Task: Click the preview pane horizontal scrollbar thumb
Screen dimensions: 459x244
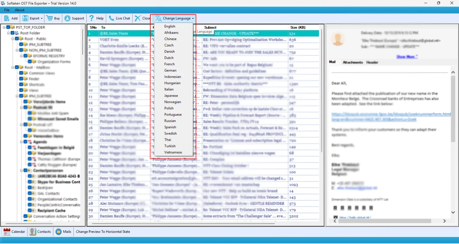Action: [x=385, y=221]
